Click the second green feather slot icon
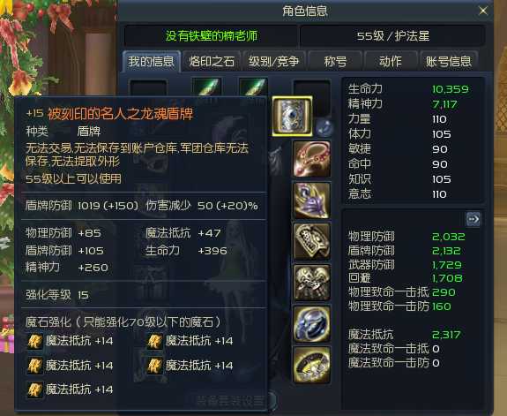The image size is (507, 416). 253,87
